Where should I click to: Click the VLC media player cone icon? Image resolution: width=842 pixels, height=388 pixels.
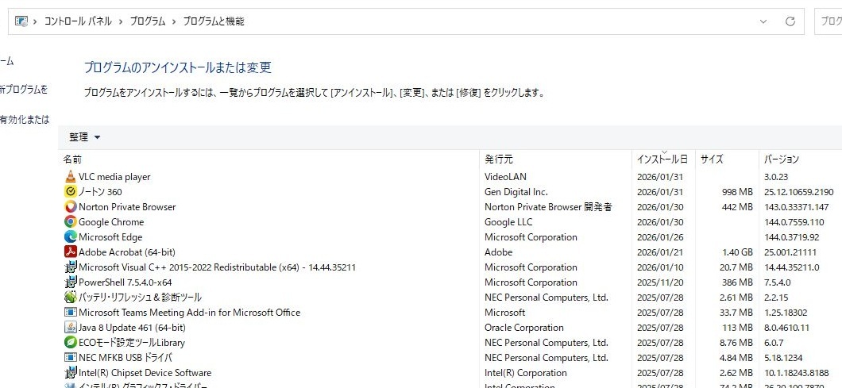[x=71, y=177]
